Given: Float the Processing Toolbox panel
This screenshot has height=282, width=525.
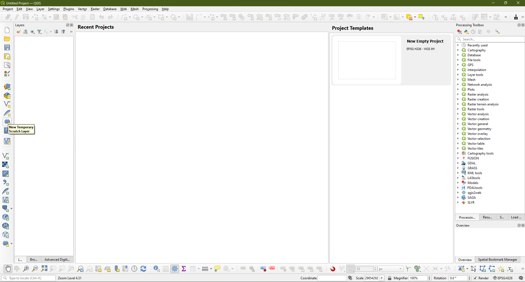Looking at the screenshot, I should (519, 25).
